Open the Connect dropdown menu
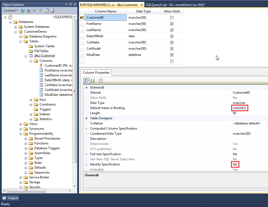This screenshot has width=268, height=207. (x=10, y=10)
